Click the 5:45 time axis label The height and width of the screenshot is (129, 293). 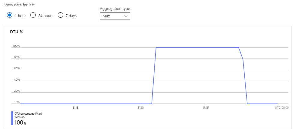point(206,108)
